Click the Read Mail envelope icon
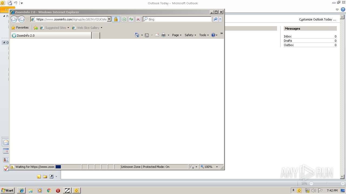This screenshot has height=194, width=346. point(157,35)
